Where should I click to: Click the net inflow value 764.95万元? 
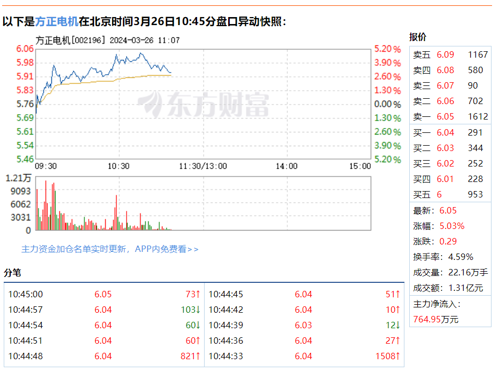pyautogui.click(x=435, y=320)
